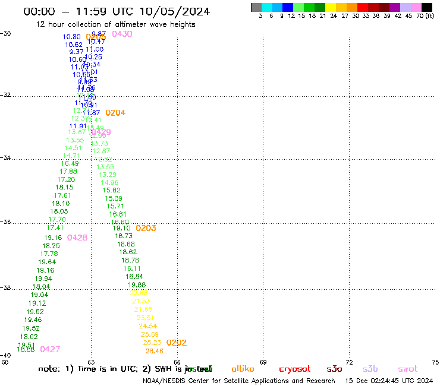
Task: Click the orange time marker 0202
Action: click(177, 343)
